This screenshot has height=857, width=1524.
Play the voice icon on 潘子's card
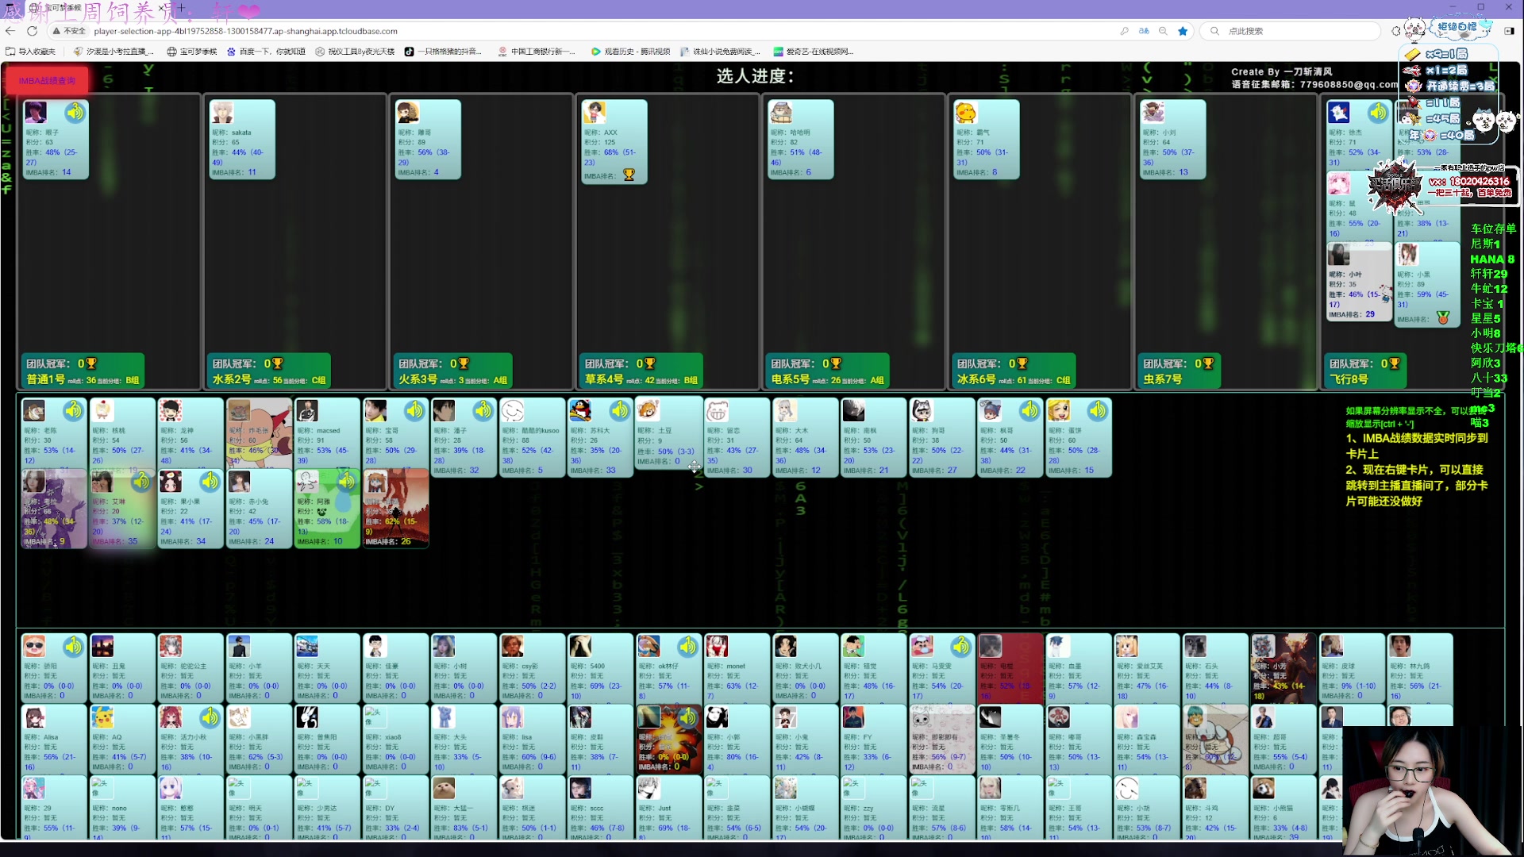[x=483, y=410]
